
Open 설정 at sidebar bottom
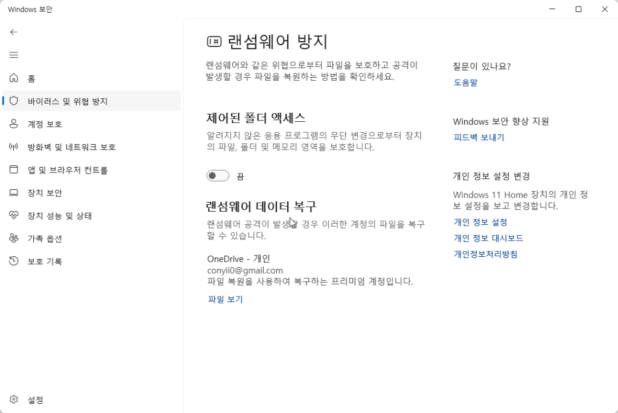click(92, 400)
